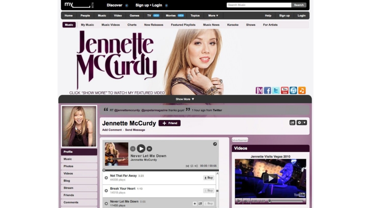Image resolution: width=371 pixels, height=208 pixels.
Task: Buy the song Break Your Heart
Action: tap(209, 191)
